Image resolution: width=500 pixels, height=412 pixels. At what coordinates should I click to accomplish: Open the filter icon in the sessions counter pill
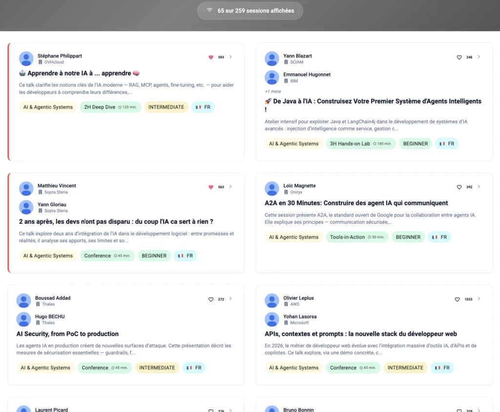(209, 10)
